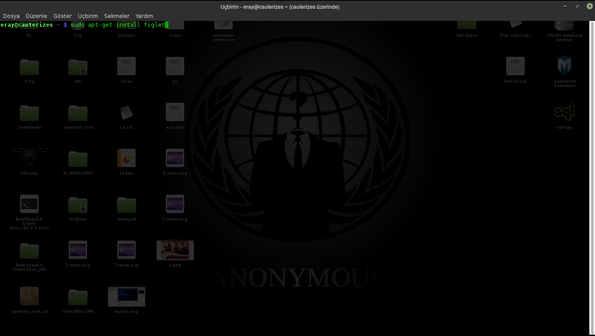
Task: Click the 'Çöp' desktop label
Action: point(78,35)
